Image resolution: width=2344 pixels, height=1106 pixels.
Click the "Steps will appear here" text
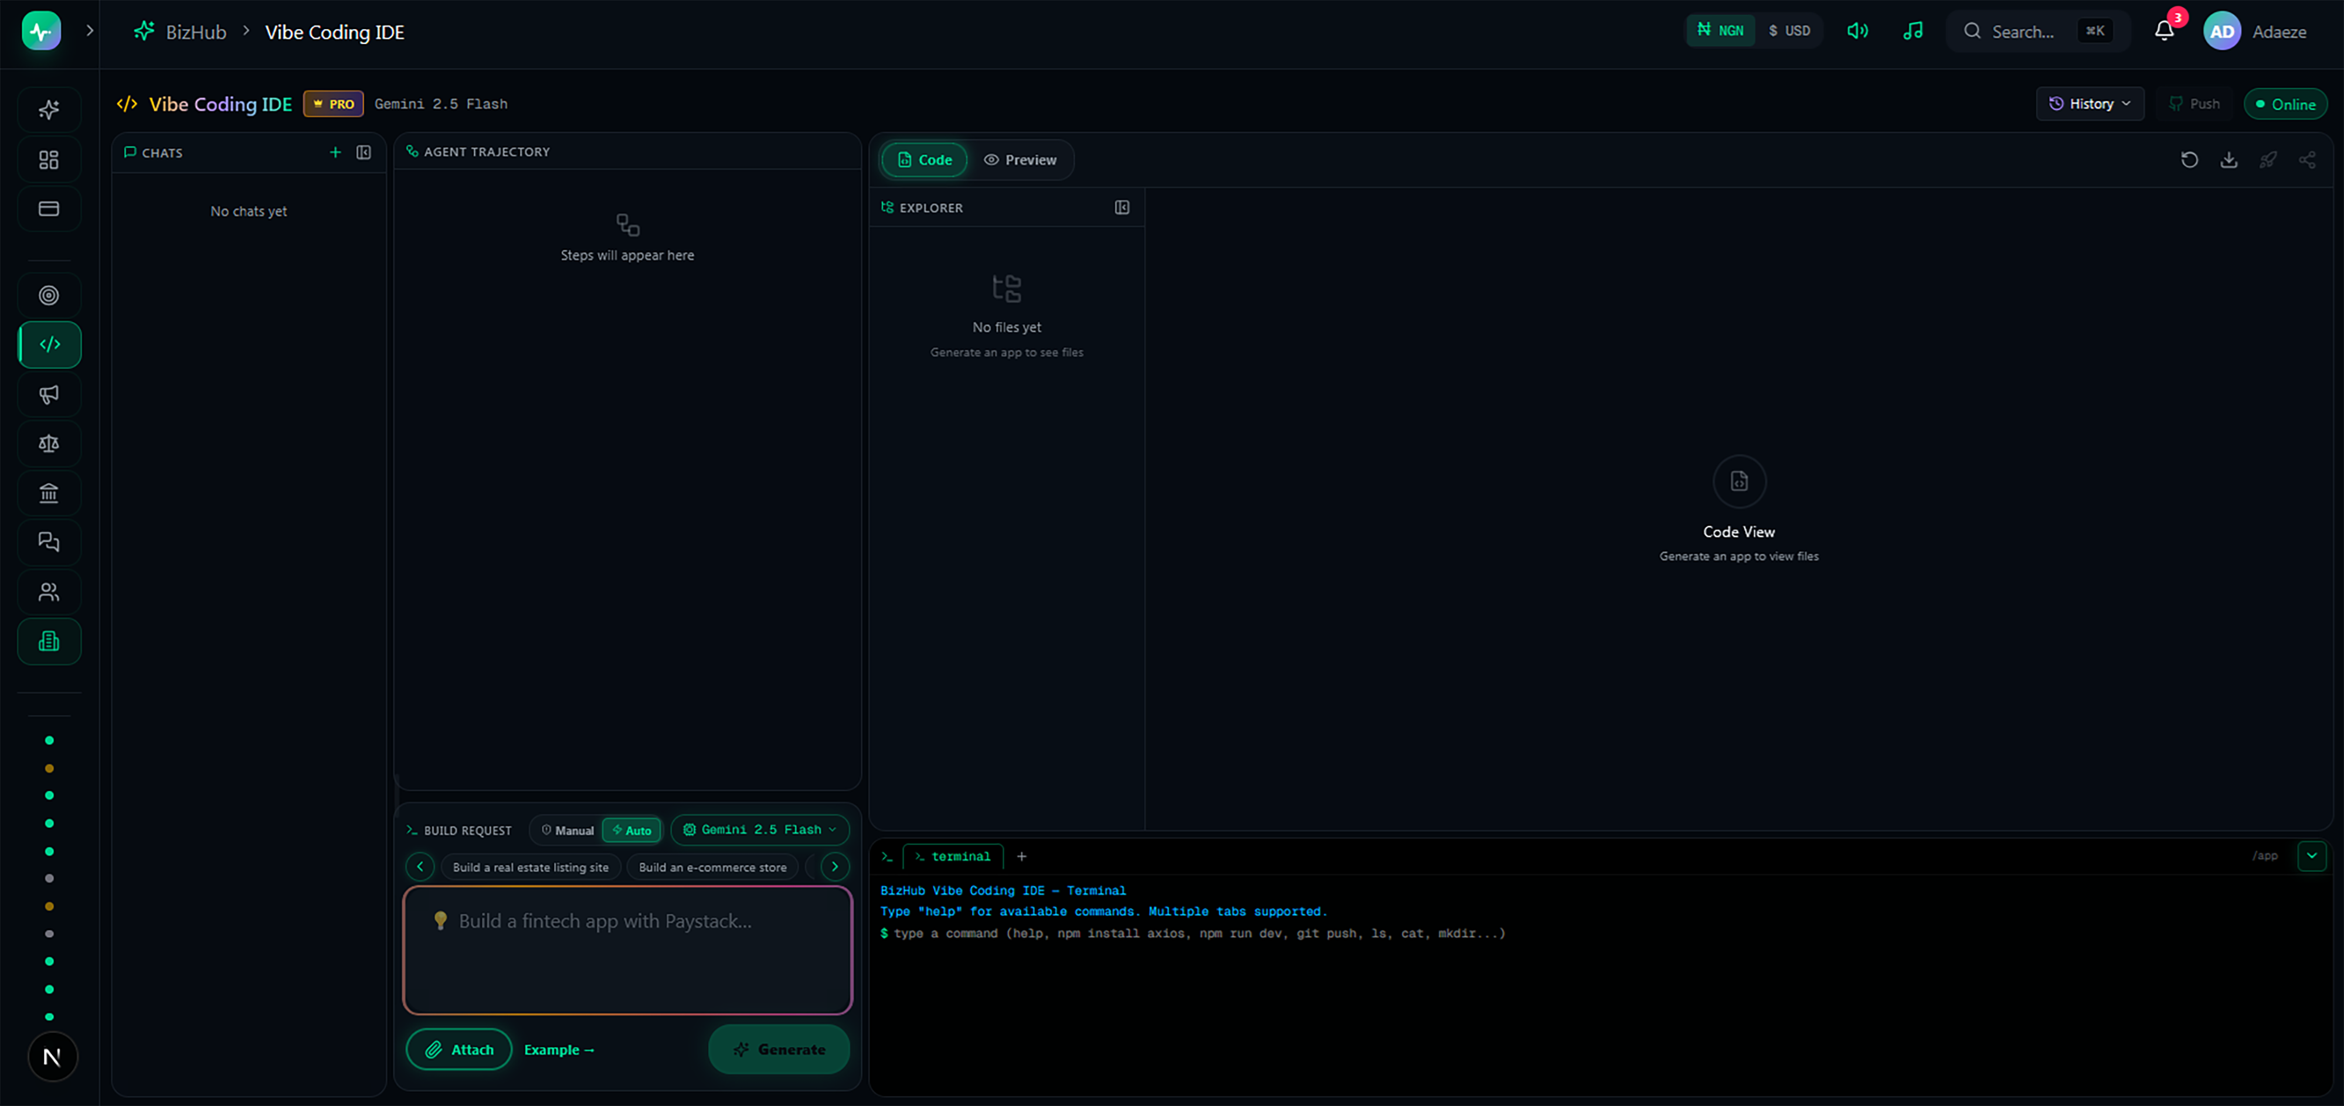pyautogui.click(x=627, y=255)
